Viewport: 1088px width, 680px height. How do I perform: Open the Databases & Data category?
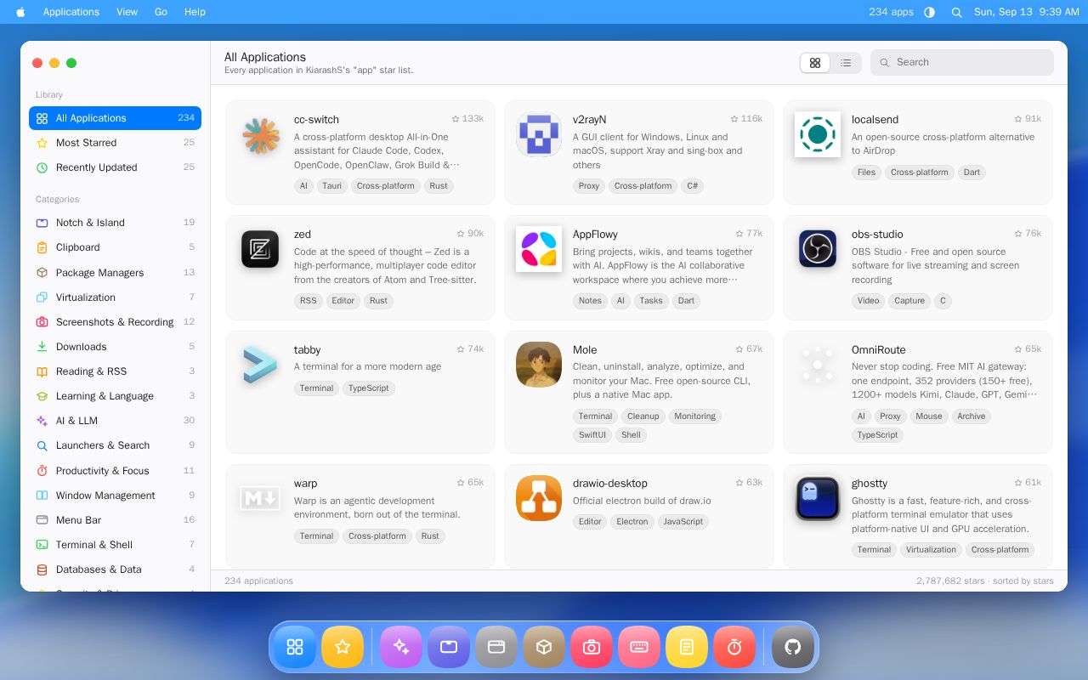click(115, 569)
